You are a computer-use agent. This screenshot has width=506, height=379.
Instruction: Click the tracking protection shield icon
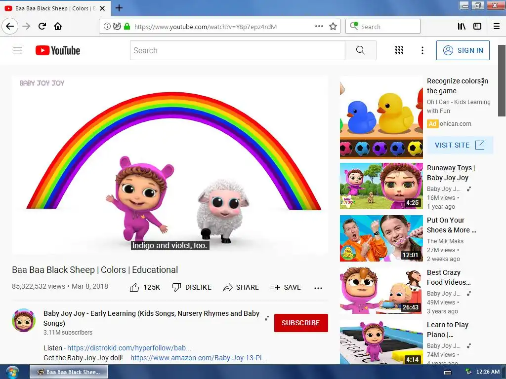pos(117,27)
